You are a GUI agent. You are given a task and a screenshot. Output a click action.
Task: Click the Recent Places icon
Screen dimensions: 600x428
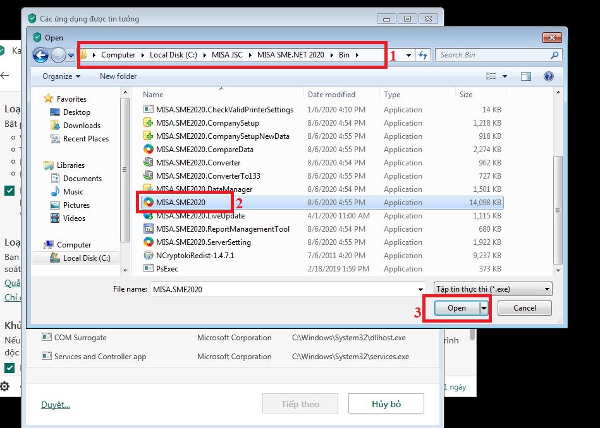[x=55, y=139]
